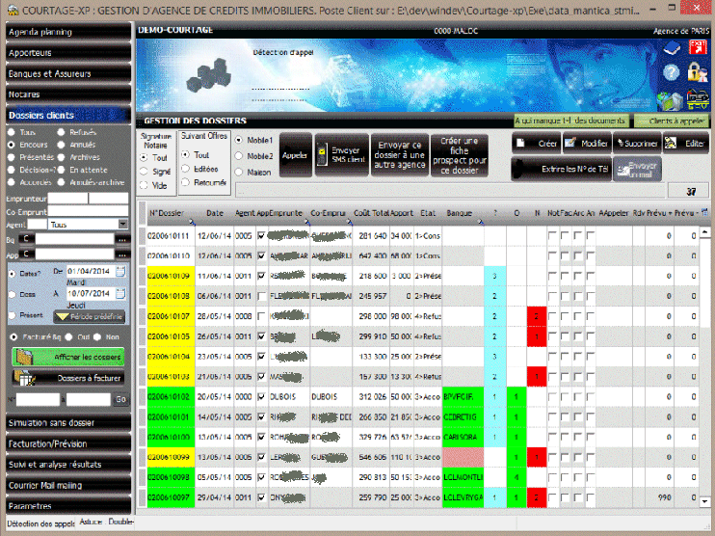Click the Envoyer SMS client button
The image size is (715, 536).
341,154
